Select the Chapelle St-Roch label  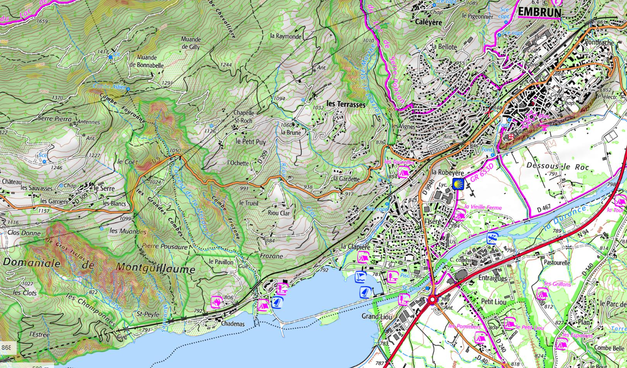[x=244, y=116]
